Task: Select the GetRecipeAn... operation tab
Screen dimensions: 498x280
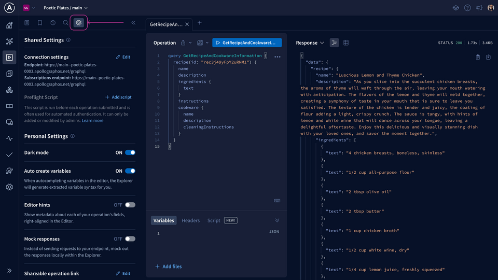Action: coord(166,24)
